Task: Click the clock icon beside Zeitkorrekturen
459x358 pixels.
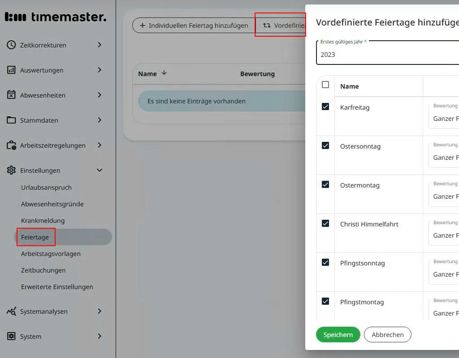Action: click(11, 45)
